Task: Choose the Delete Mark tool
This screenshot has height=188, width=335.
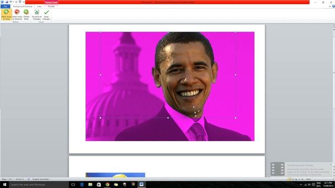Action: [x=26, y=15]
